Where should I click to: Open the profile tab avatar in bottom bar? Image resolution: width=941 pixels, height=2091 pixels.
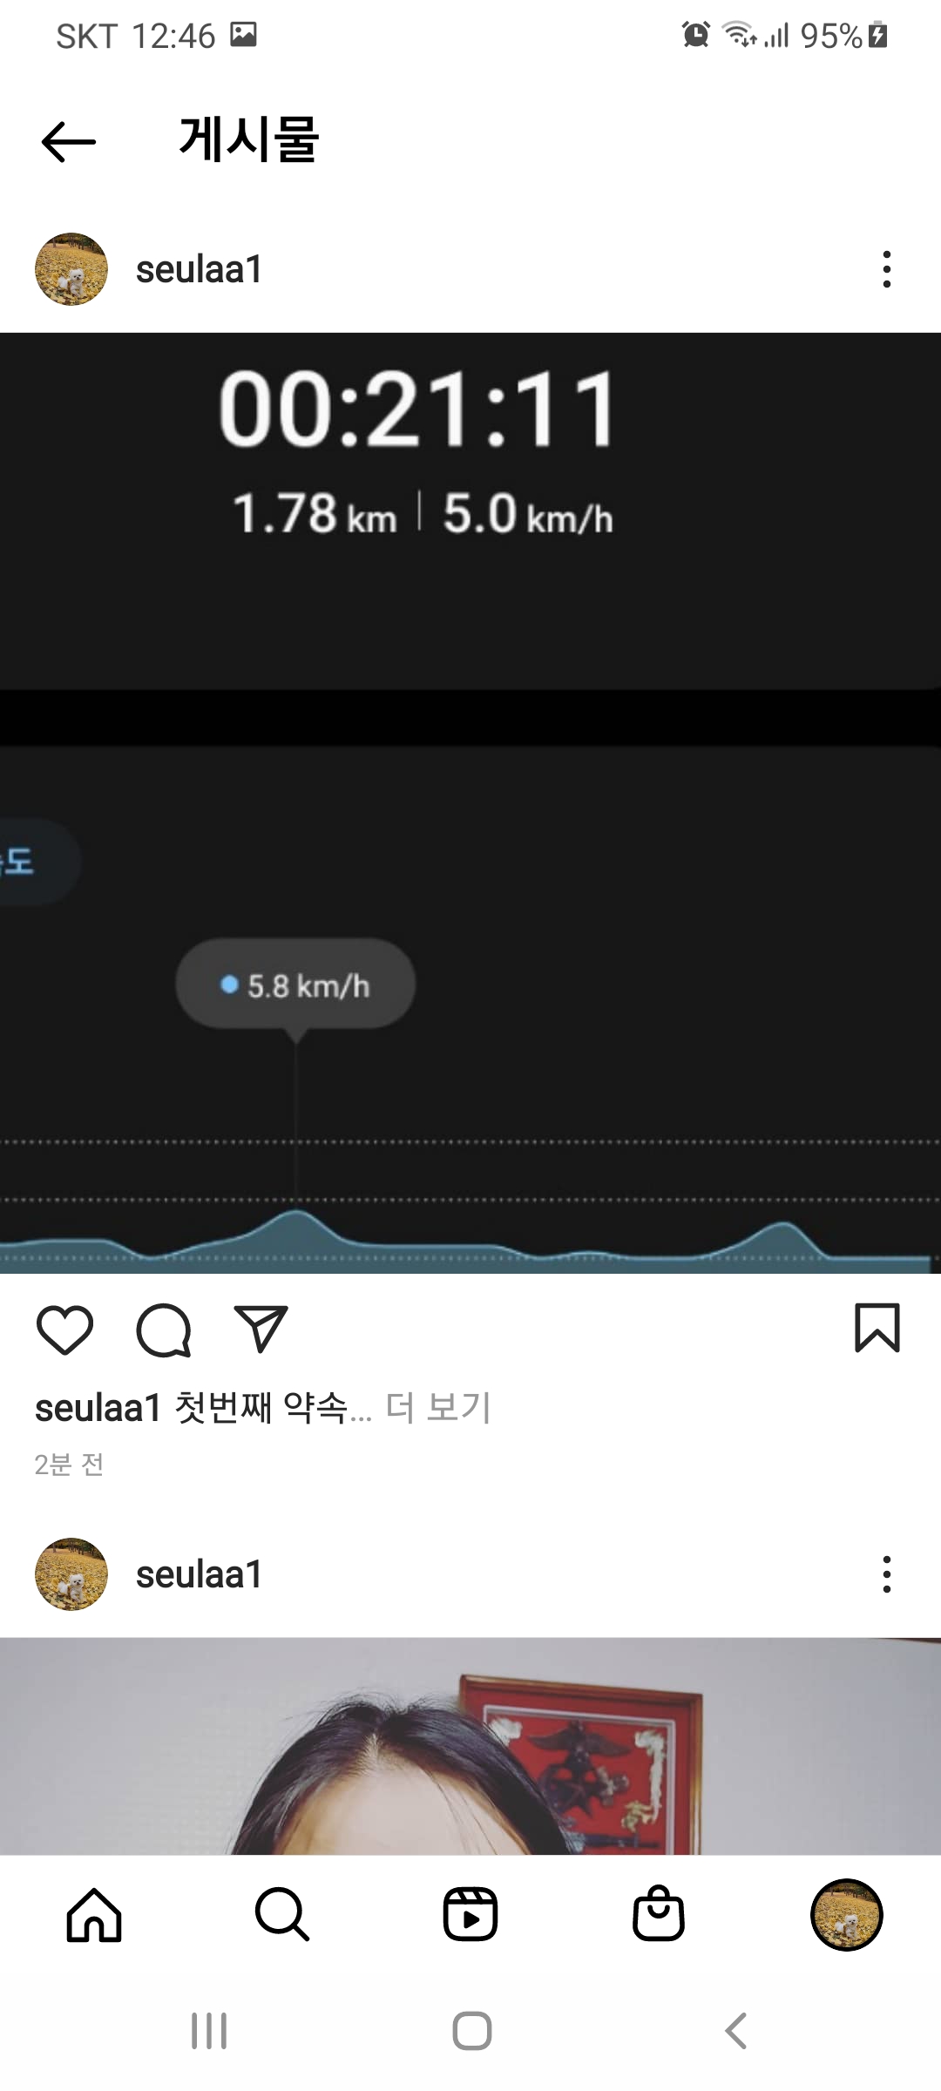click(847, 1915)
